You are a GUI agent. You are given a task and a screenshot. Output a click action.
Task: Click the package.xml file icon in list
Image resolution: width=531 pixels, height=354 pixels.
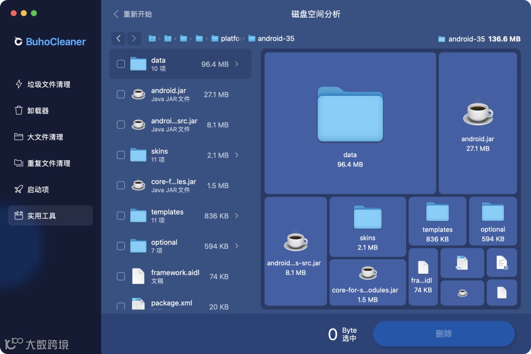tap(138, 303)
